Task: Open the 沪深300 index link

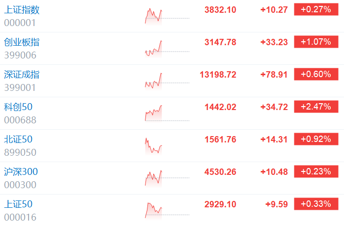Action: coord(21,172)
